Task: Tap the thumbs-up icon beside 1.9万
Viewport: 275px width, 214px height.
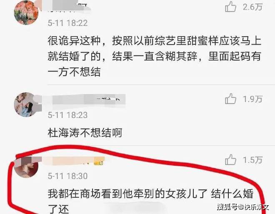Action: click(x=231, y=99)
